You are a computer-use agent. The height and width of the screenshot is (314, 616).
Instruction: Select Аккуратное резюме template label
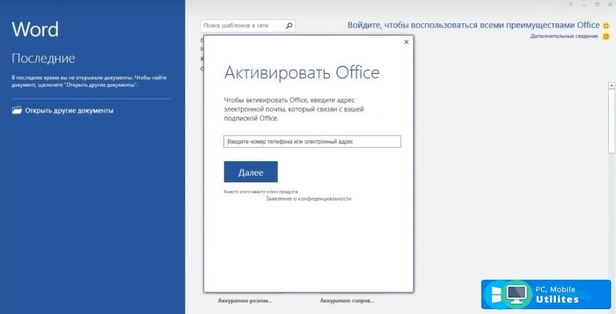pyautogui.click(x=245, y=301)
